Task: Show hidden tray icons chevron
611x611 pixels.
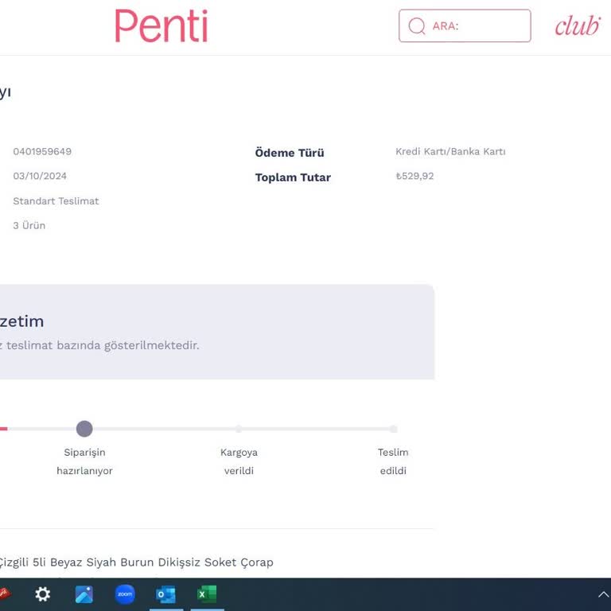Action: (x=603, y=594)
